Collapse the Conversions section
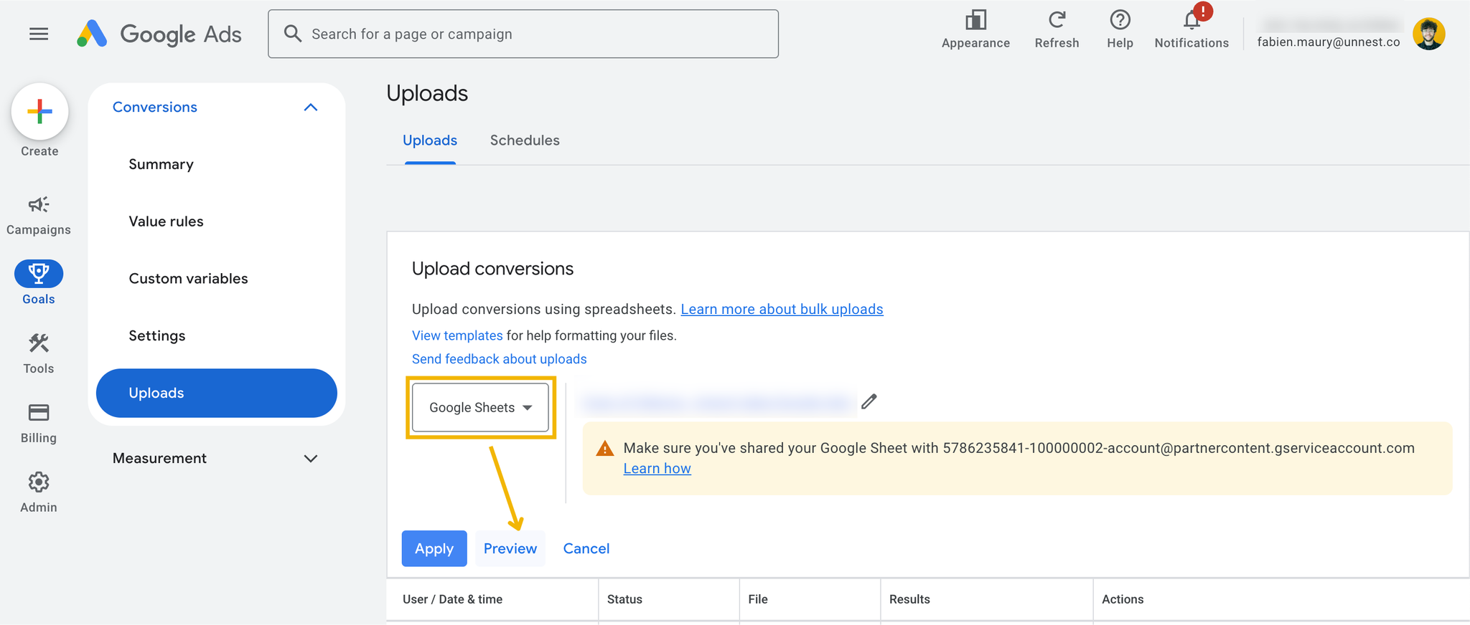This screenshot has height=625, width=1470. [x=310, y=108]
